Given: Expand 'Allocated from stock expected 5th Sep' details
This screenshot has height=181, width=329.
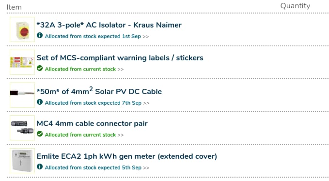Looking at the screenshot, I should [97, 167].
